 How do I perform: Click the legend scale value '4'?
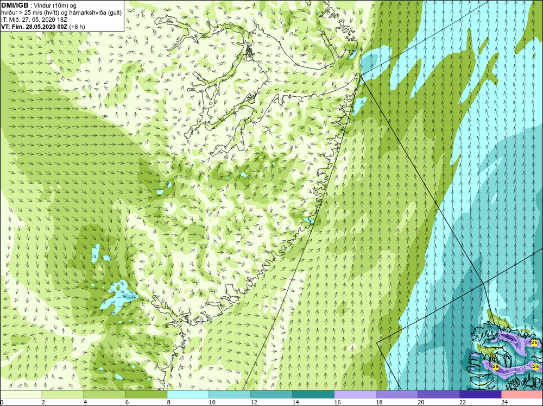coord(85,402)
